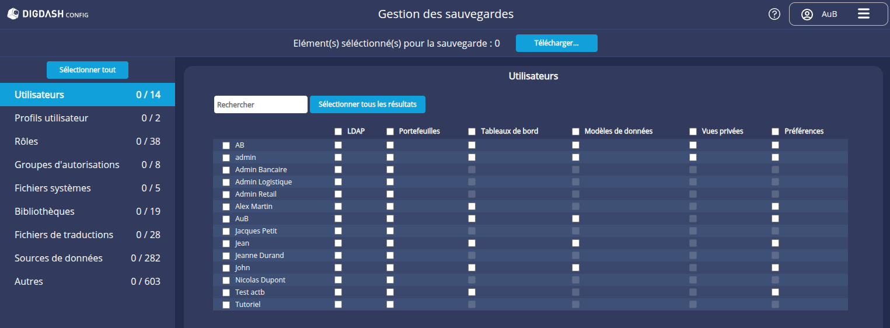Click the user account avatar icon
This screenshot has height=328, width=890.
coord(807,14)
